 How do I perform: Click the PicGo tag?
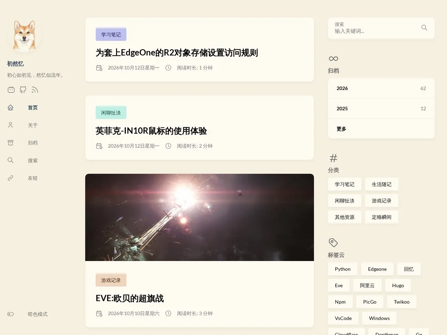[370, 302]
